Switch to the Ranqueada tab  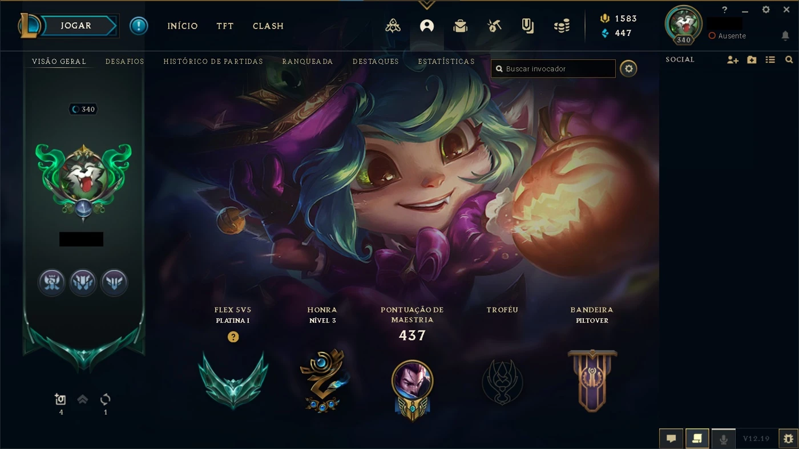point(308,61)
